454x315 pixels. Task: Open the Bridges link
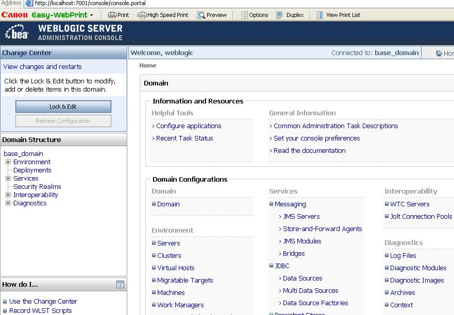pos(294,254)
